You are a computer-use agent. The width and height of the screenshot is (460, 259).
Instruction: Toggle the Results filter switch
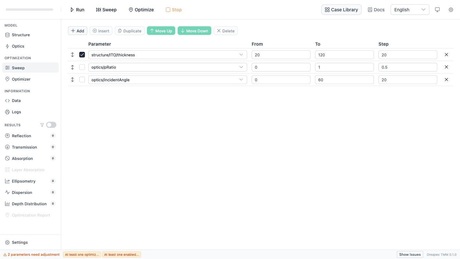[51, 125]
